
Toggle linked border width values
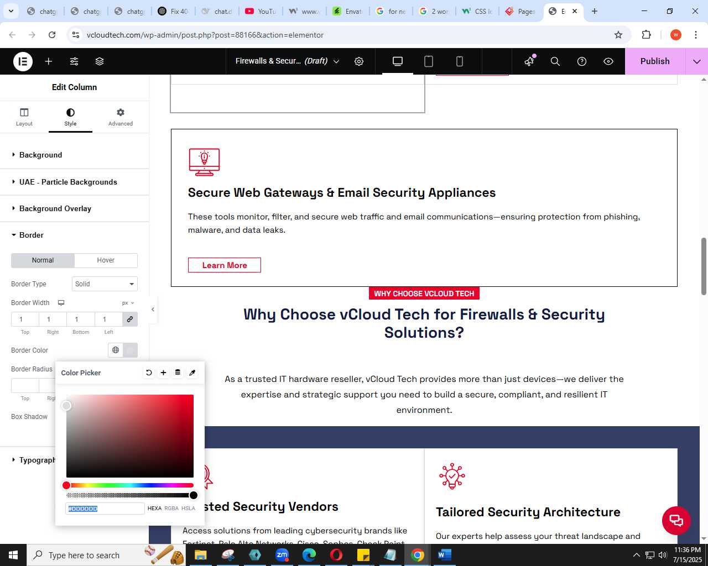130,319
